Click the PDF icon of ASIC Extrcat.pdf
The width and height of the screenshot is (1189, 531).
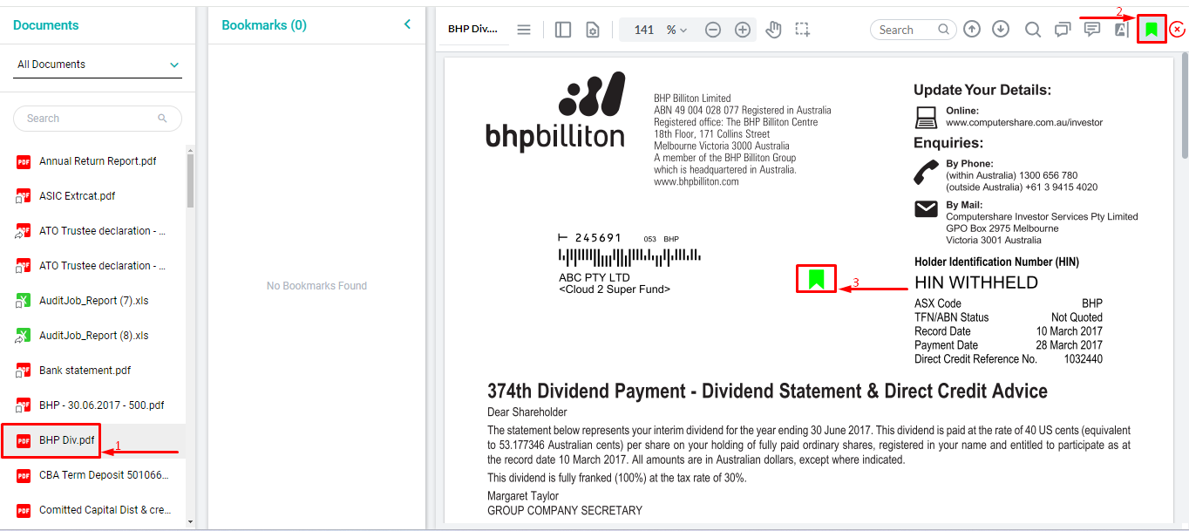click(x=24, y=196)
